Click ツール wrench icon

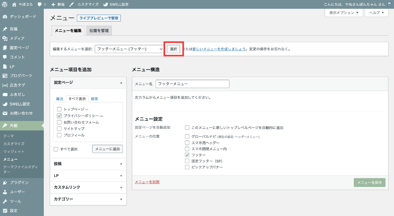pos(5,201)
